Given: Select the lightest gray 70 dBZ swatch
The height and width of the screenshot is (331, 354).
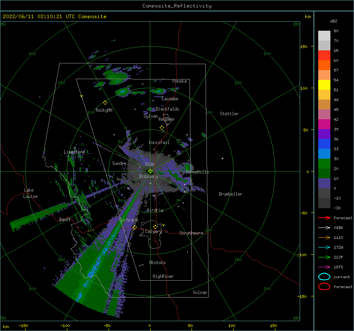Looking at the screenshot, I should [x=324, y=36].
